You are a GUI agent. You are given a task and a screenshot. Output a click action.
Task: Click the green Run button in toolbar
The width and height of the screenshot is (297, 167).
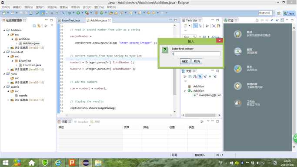78,13
